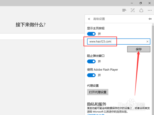Click the scrollbar up arrow
Viewport: 154px width, 115px height.
point(153,24)
